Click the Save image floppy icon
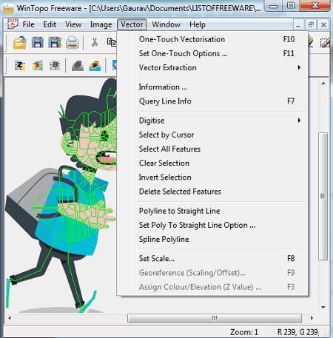This screenshot has width=333, height=338. coord(38,43)
